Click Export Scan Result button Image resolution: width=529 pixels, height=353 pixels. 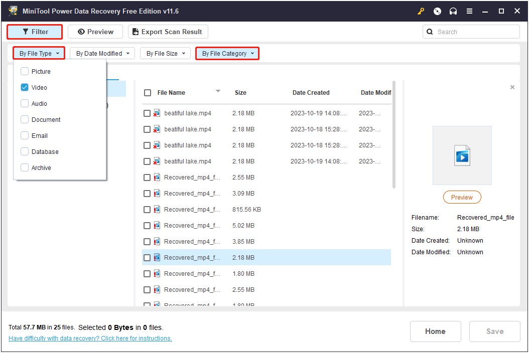pyautogui.click(x=168, y=32)
